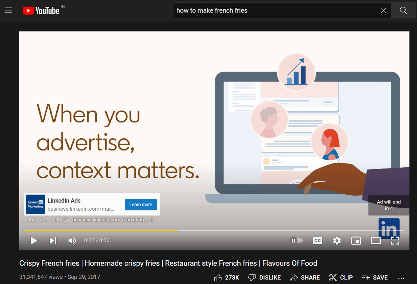The width and height of the screenshot is (417, 284).
Task: Open LinkedIn Marketing ad logo thumbnail
Action: pos(35,204)
